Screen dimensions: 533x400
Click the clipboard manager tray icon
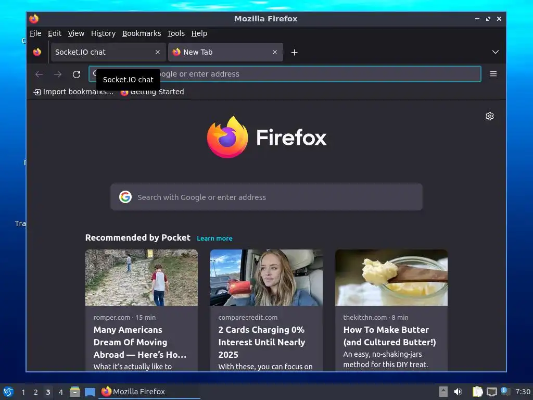pyautogui.click(x=477, y=392)
